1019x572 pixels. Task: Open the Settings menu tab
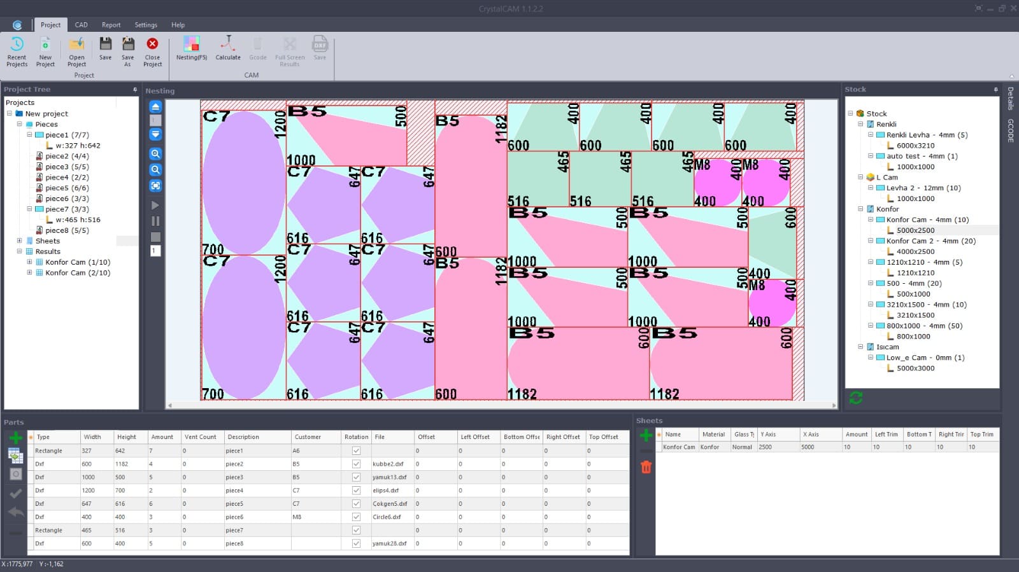pos(145,25)
